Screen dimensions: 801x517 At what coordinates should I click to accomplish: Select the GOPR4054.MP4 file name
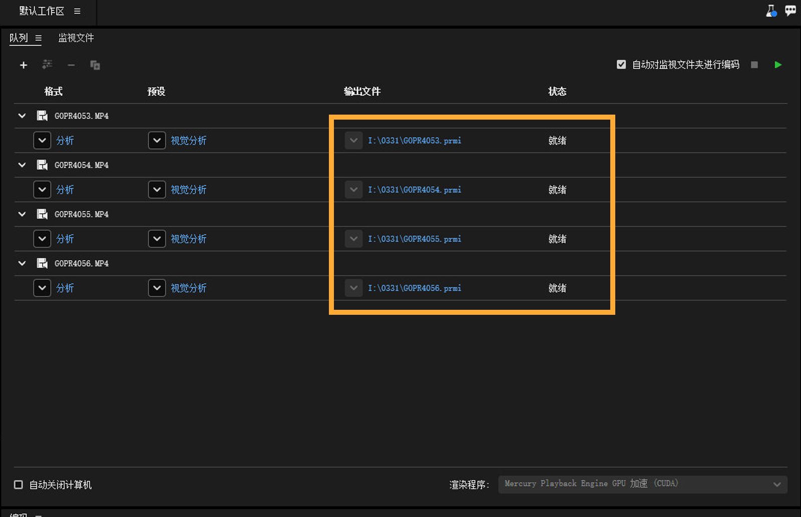point(82,165)
